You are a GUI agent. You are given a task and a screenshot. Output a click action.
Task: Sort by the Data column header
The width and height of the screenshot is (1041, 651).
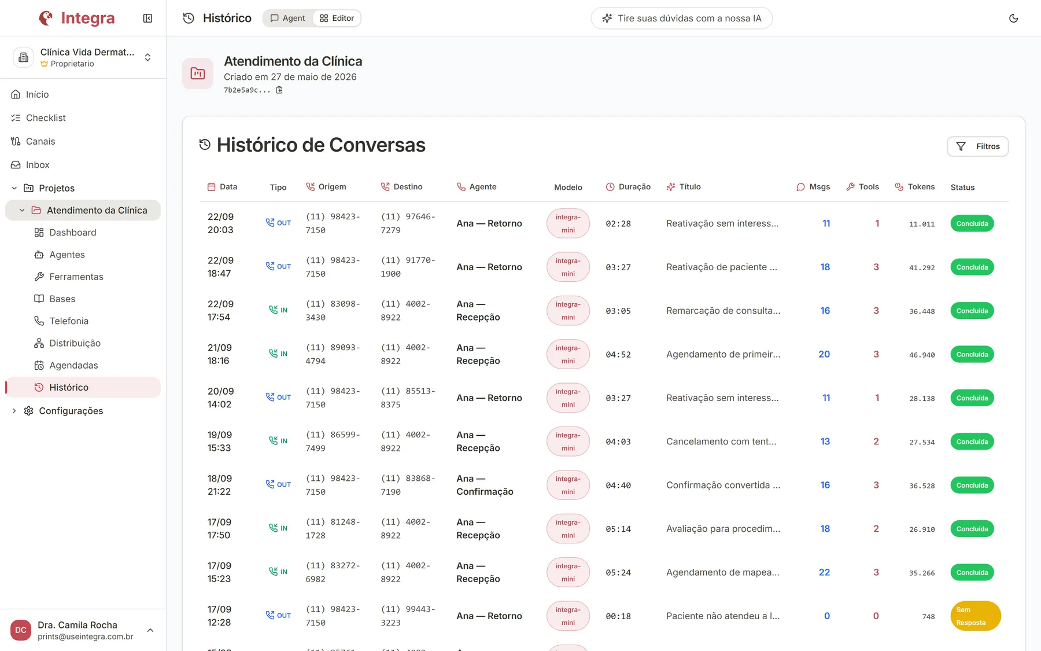click(x=222, y=187)
